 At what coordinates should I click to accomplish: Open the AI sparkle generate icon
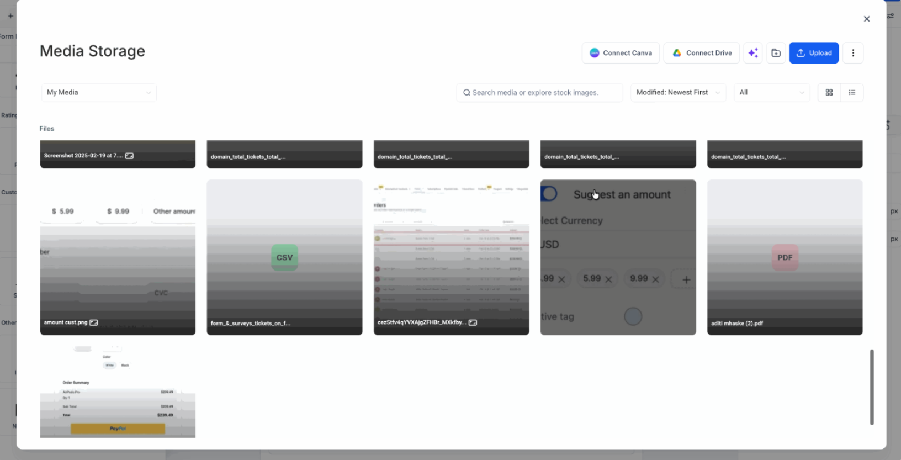coord(753,53)
